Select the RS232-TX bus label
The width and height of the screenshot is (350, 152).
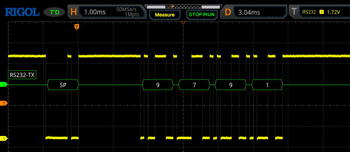tap(22, 75)
